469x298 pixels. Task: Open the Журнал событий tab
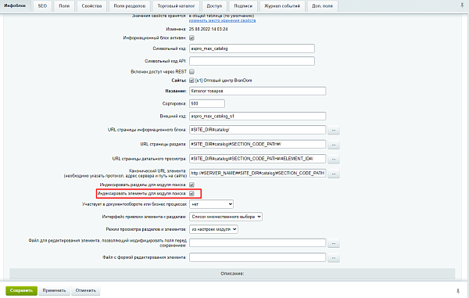(281, 6)
